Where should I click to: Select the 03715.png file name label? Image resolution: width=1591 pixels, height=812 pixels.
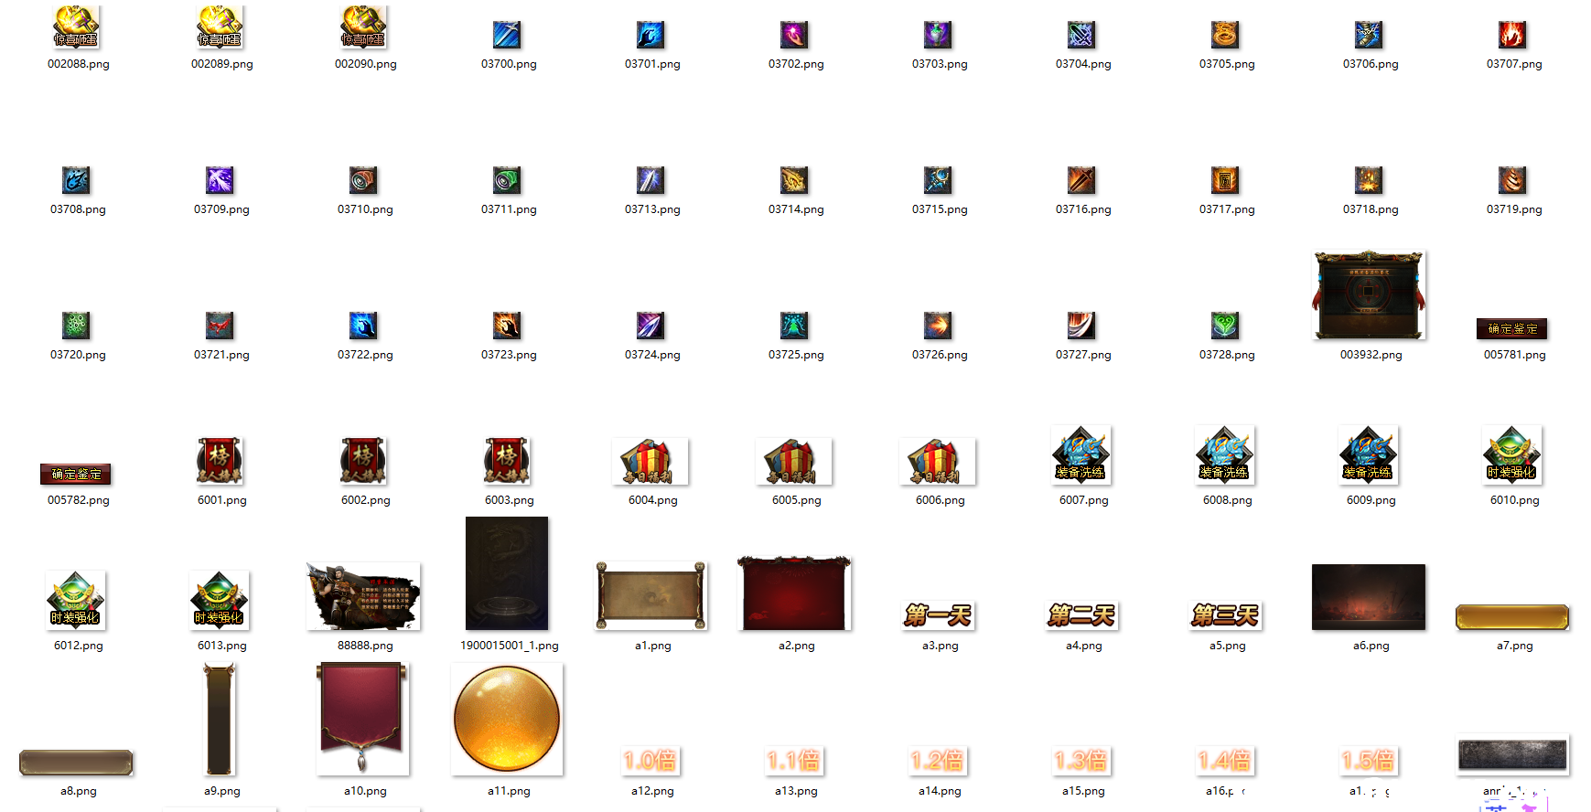pyautogui.click(x=940, y=209)
